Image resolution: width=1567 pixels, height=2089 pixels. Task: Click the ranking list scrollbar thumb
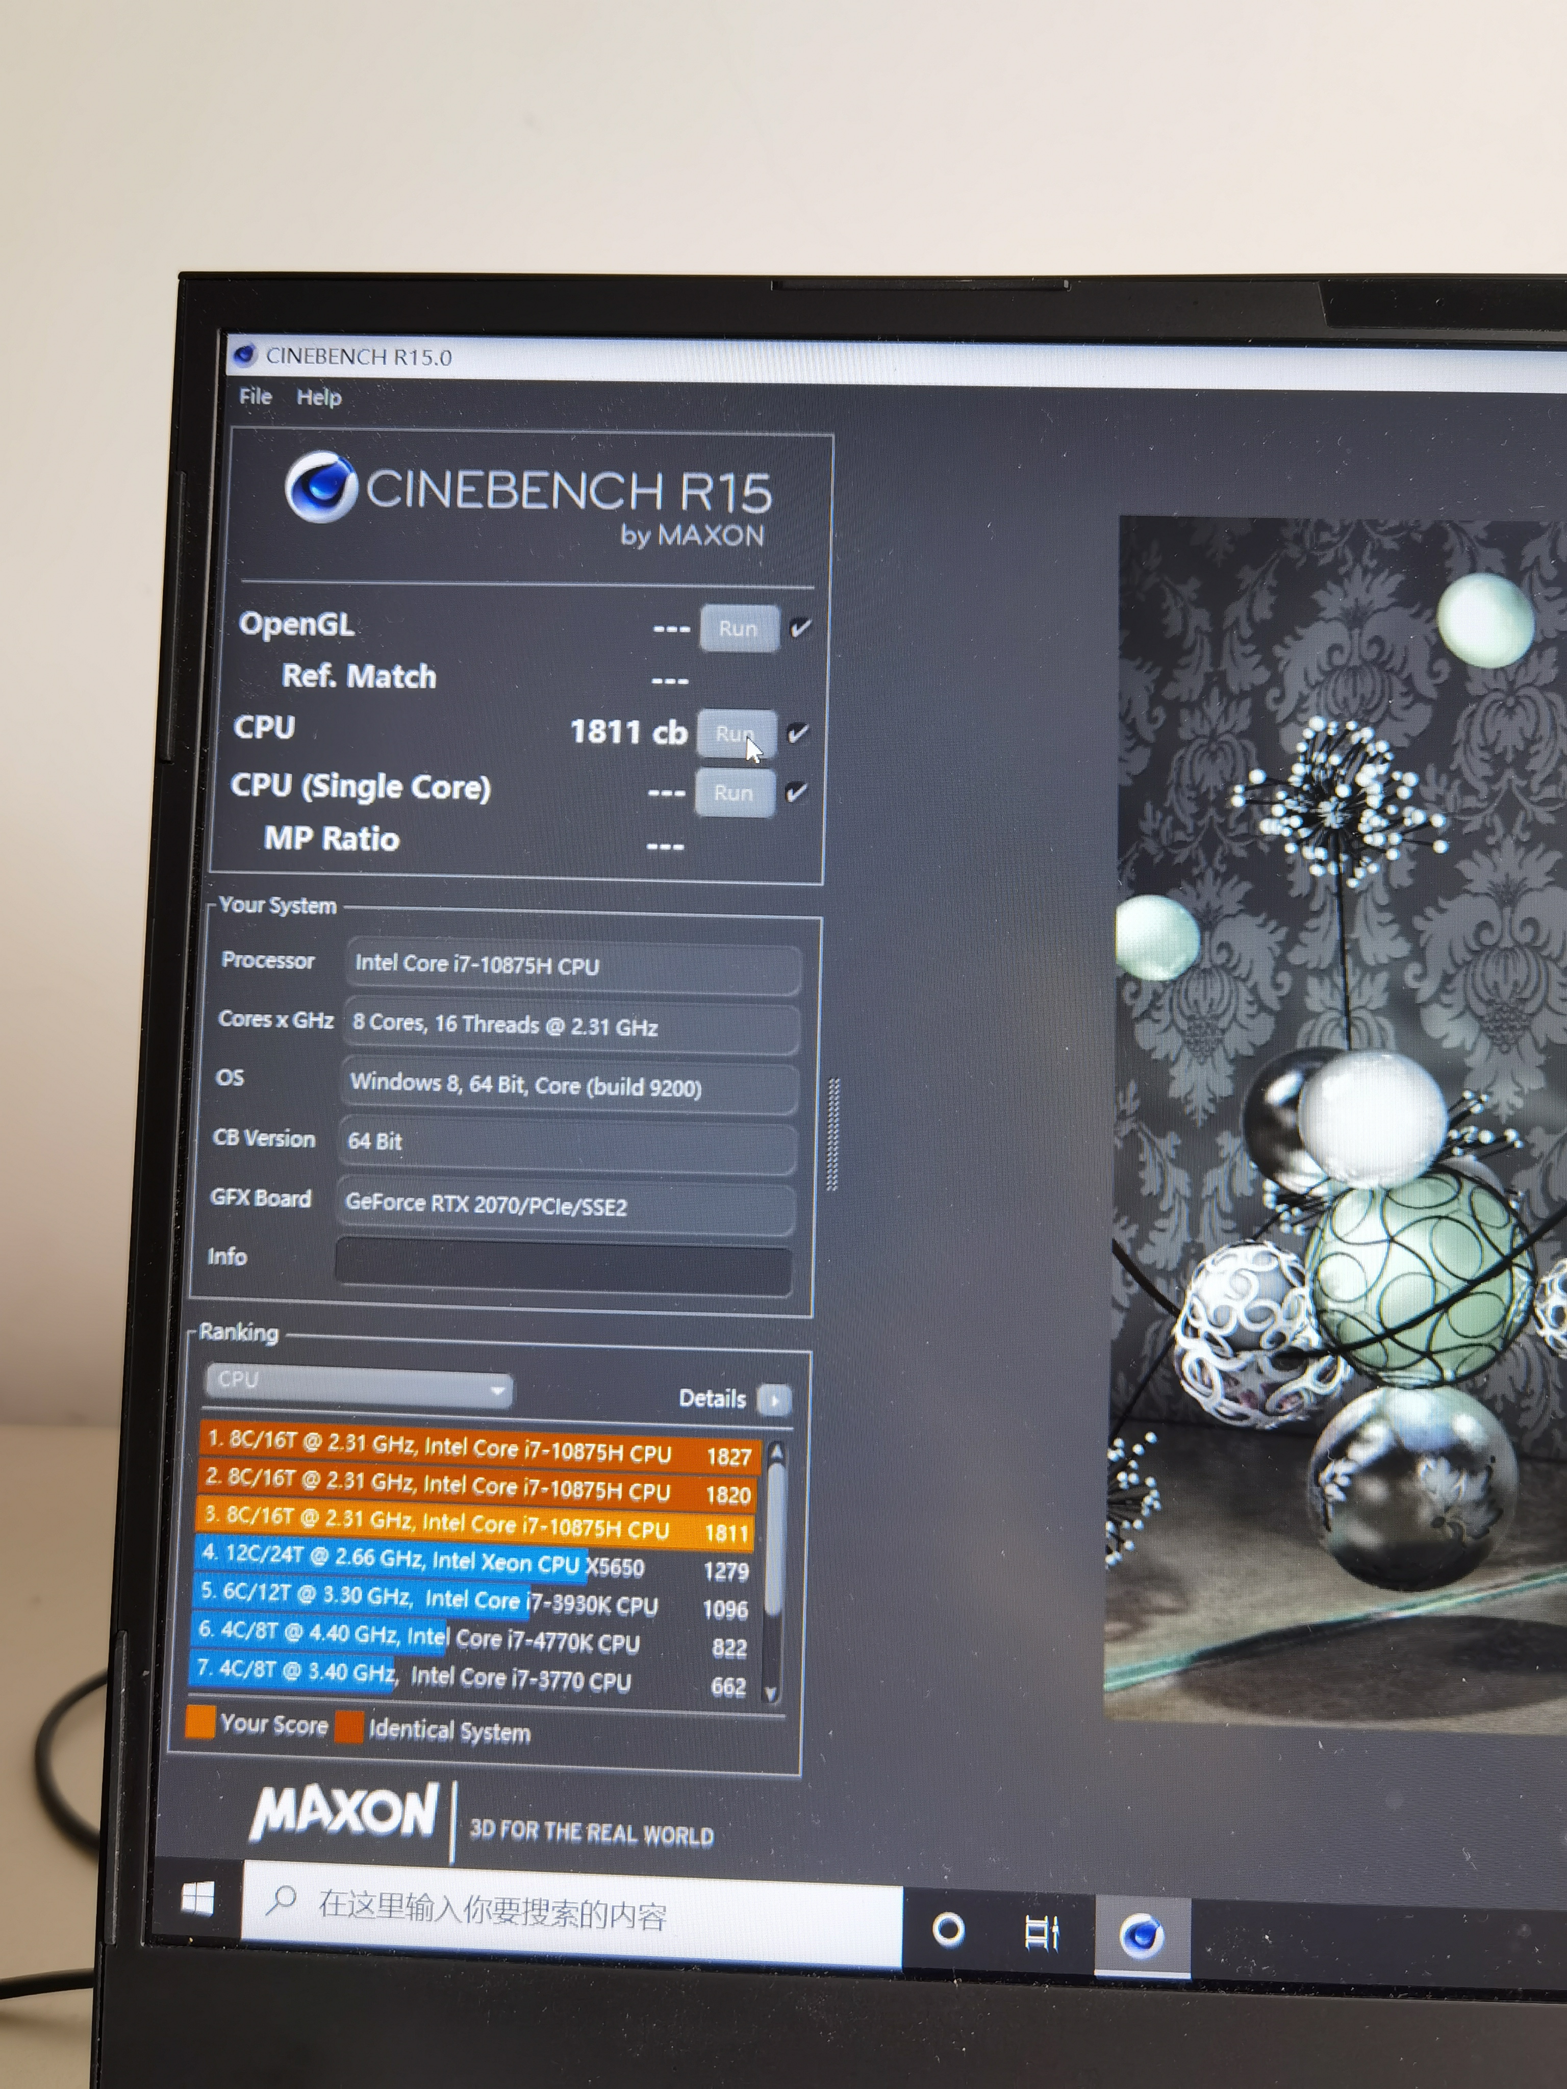pos(774,1539)
